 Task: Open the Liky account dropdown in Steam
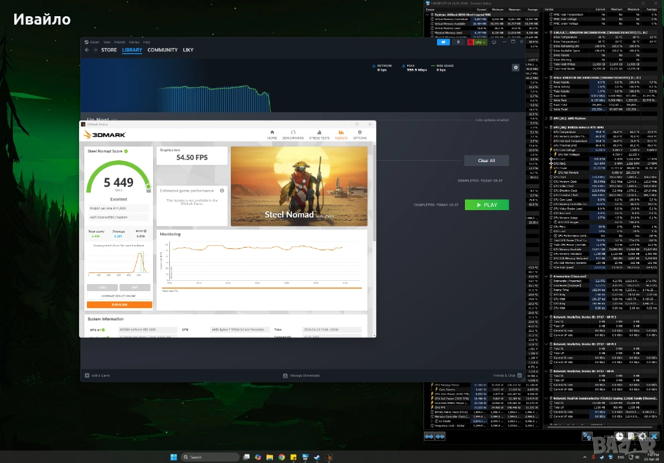[480, 42]
